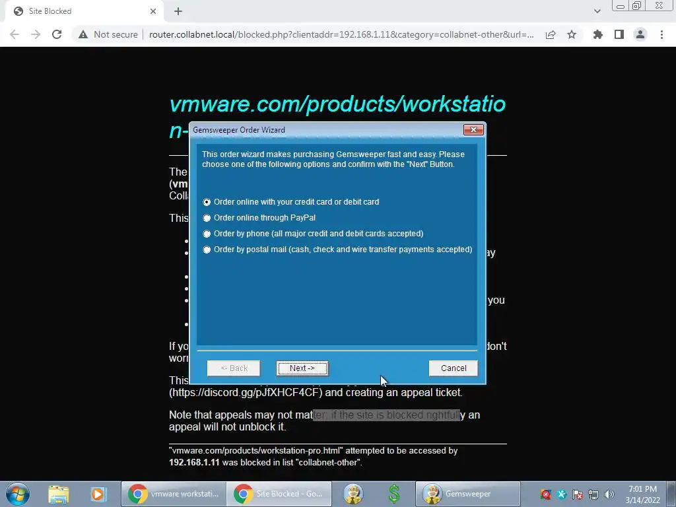Open Windows Media Player taskbar icon
Screen dimensions: 676x507
point(98,494)
